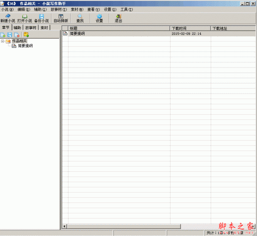
Task: Sort by the 下载地址 column header
Action: click(233, 28)
